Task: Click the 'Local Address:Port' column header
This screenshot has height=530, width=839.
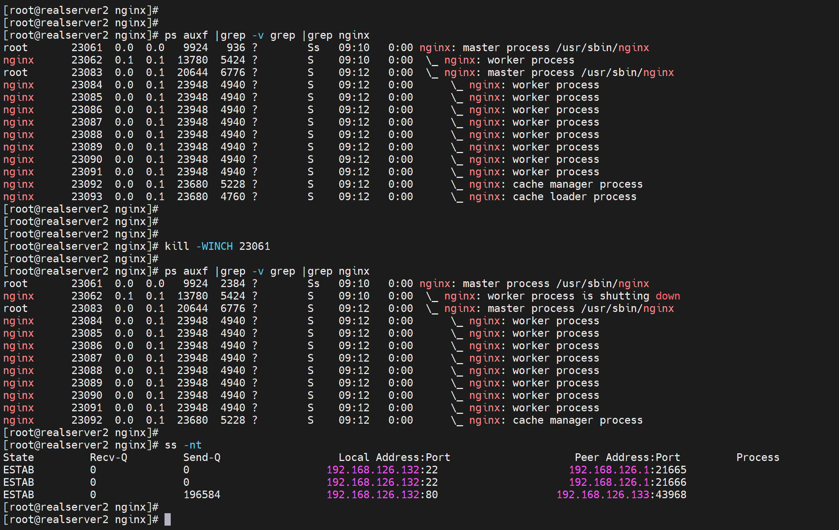Action: (x=394, y=457)
